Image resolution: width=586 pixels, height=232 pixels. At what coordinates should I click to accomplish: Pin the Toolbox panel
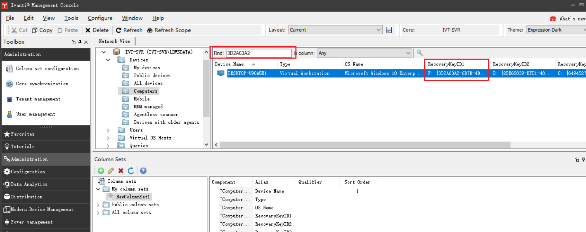pyautogui.click(x=80, y=42)
